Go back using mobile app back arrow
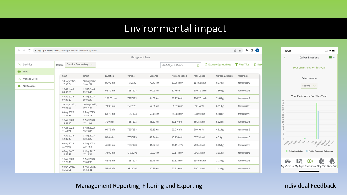347x195 pixels. (285, 58)
